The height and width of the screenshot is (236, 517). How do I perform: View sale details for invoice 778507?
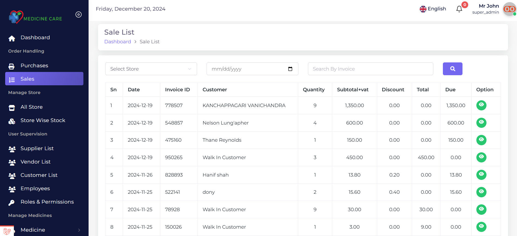coord(481,105)
